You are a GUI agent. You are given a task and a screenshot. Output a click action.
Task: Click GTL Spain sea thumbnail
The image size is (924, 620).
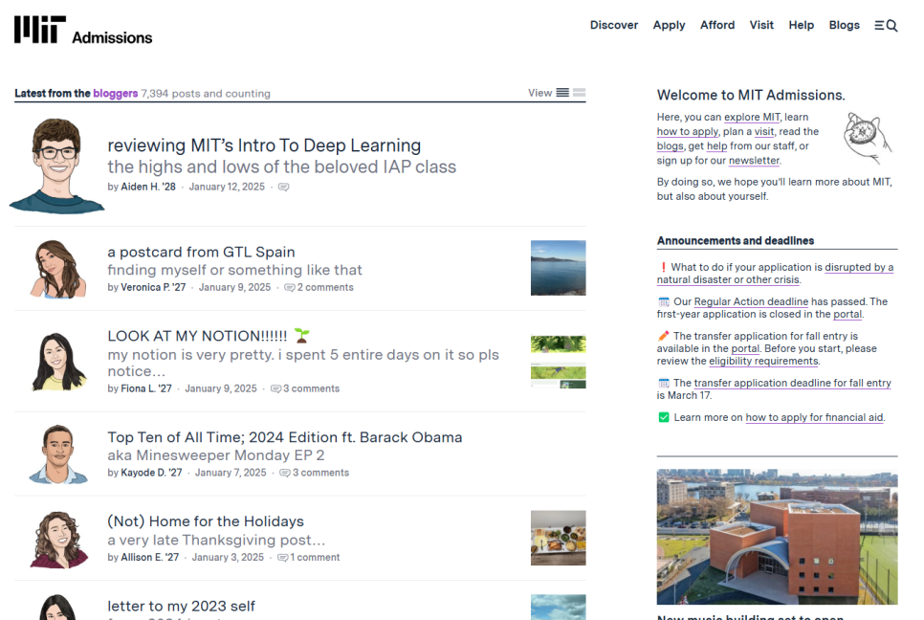[558, 268]
